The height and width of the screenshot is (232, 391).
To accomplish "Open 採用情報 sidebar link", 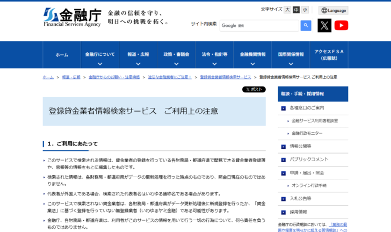I will [x=298, y=212].
